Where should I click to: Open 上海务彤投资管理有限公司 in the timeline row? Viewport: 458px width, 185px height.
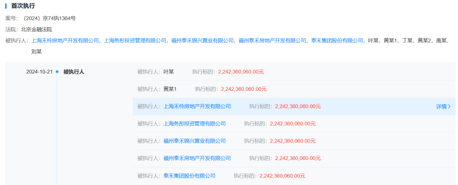tap(195, 123)
